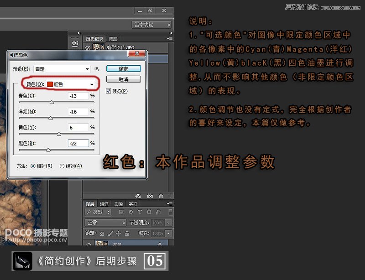The image size is (365, 280).
Task: Click the camera snapshot icon above the panels
Action: click(150, 196)
